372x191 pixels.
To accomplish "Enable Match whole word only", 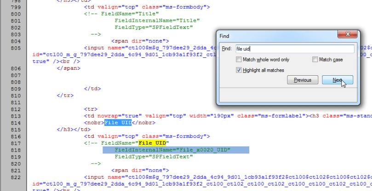I will pos(239,60).
